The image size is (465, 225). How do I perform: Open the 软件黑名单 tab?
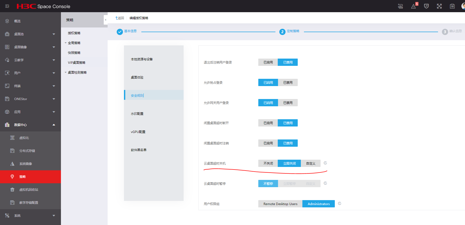154,150
